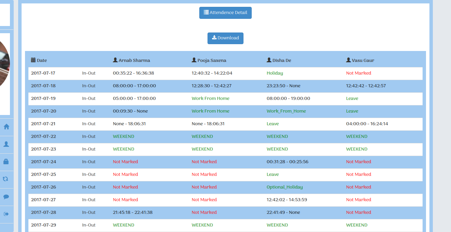Select Vasu's Not Marked entry on 2017-07-17

coord(359,73)
